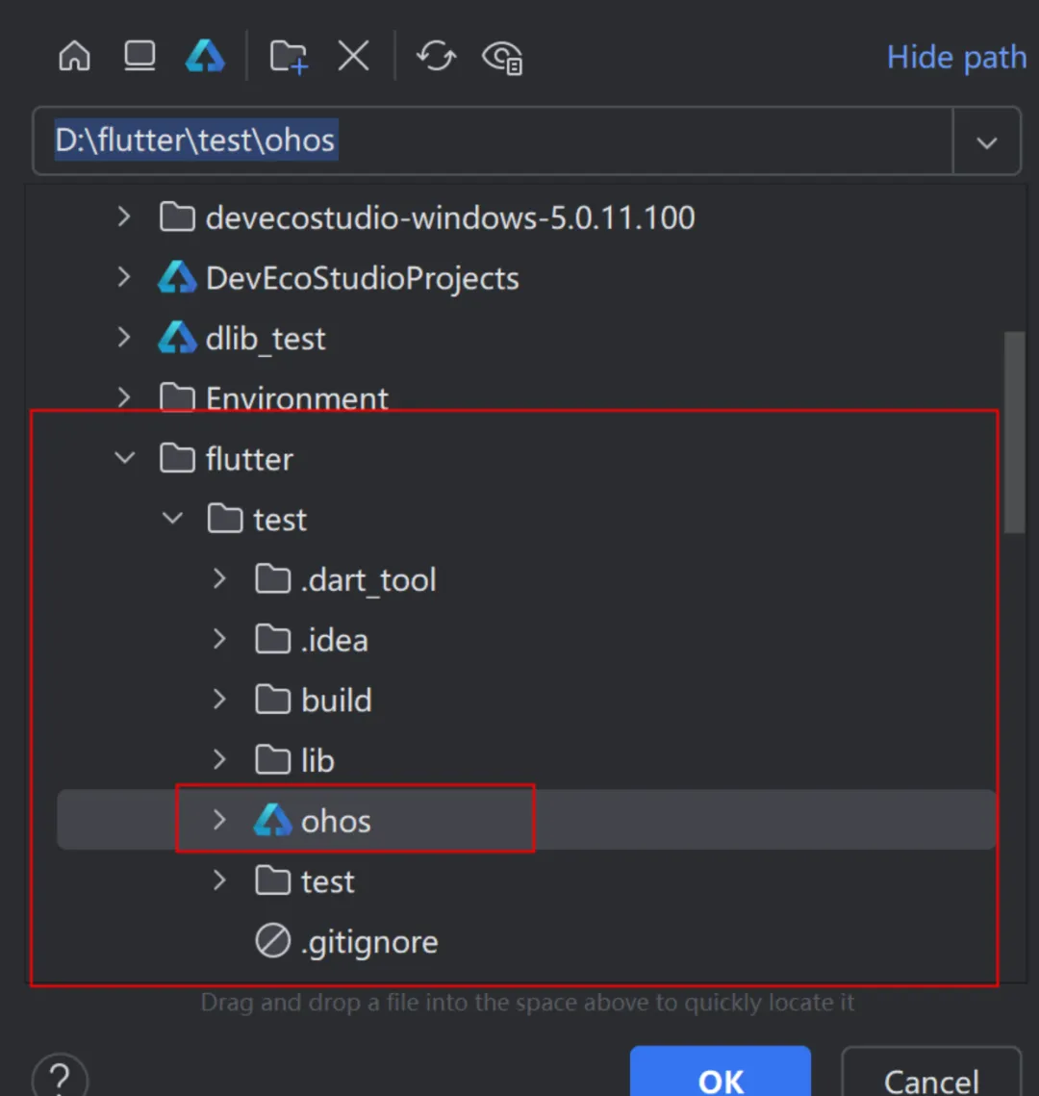Viewport: 1039px width, 1096px height.
Task: Click the folder icon beside lib
Action: [272, 759]
